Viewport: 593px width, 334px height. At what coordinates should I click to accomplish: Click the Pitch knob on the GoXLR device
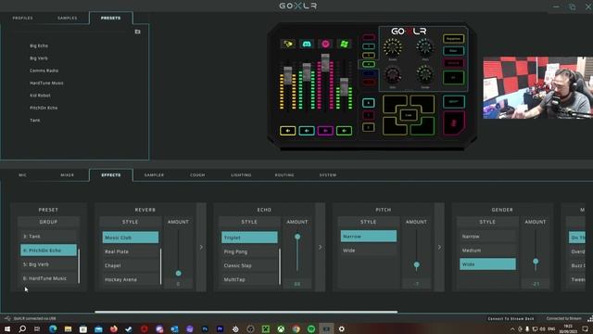click(x=425, y=47)
